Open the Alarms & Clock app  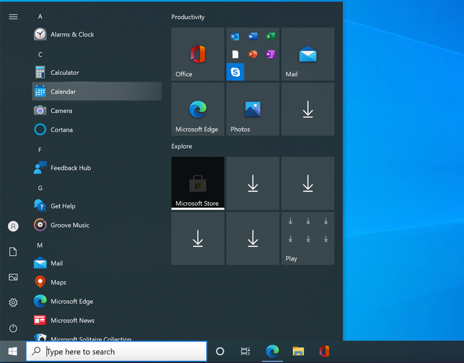97,35
